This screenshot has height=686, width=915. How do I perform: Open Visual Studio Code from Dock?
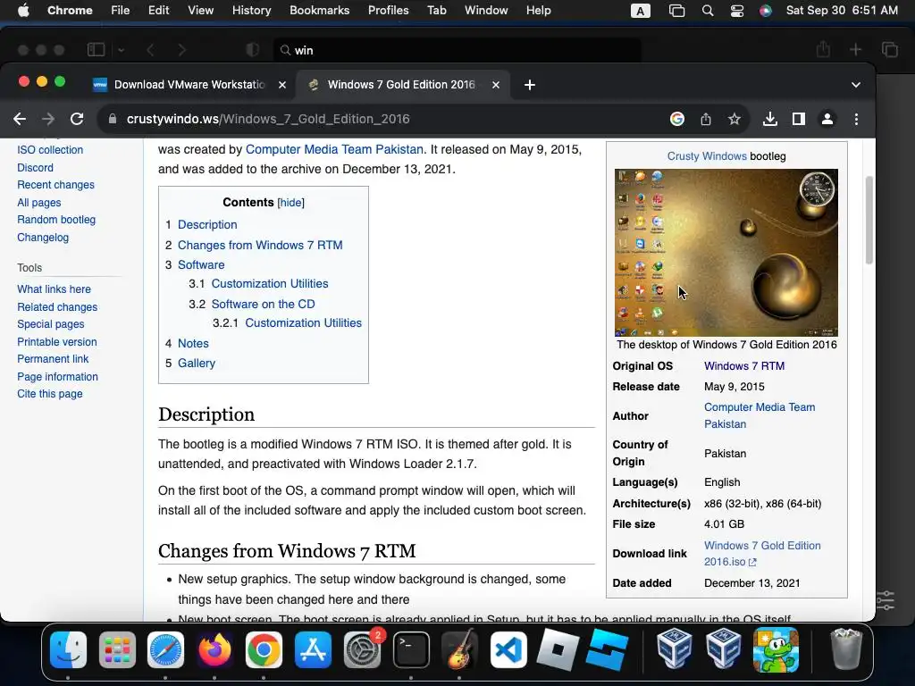(x=508, y=650)
